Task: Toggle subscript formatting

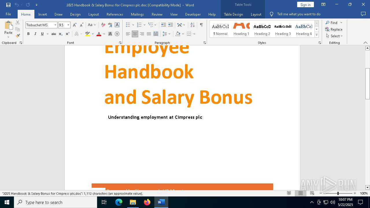Action: pyautogui.click(x=61, y=34)
